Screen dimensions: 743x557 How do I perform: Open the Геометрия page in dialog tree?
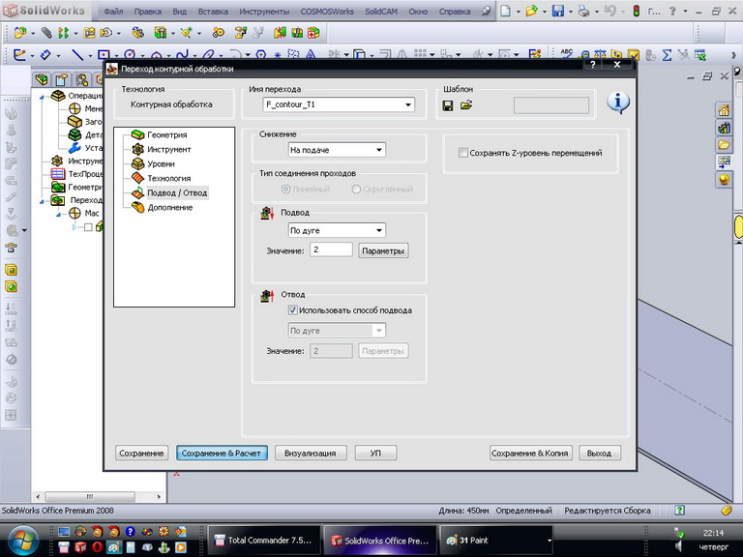pos(166,135)
